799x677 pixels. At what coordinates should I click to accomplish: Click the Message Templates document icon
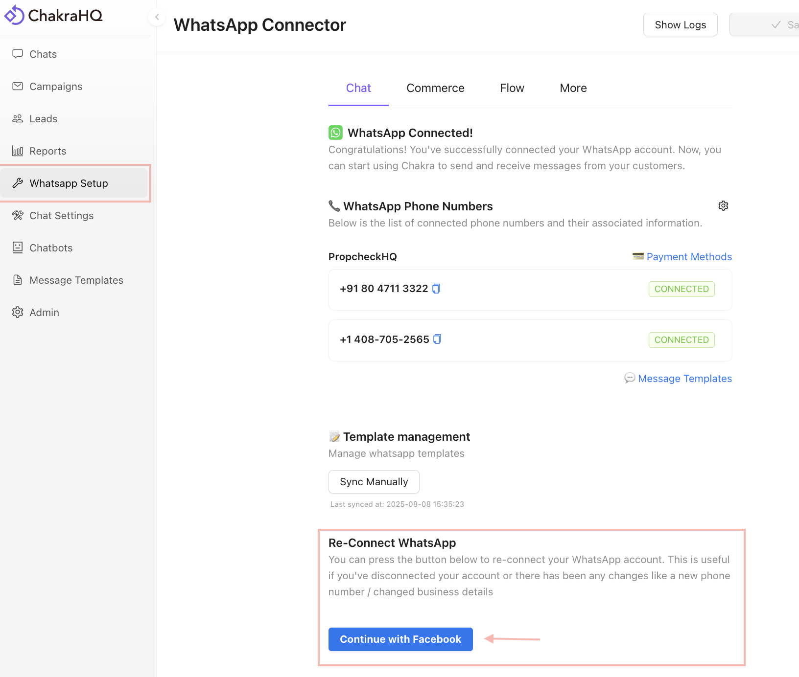(x=18, y=280)
